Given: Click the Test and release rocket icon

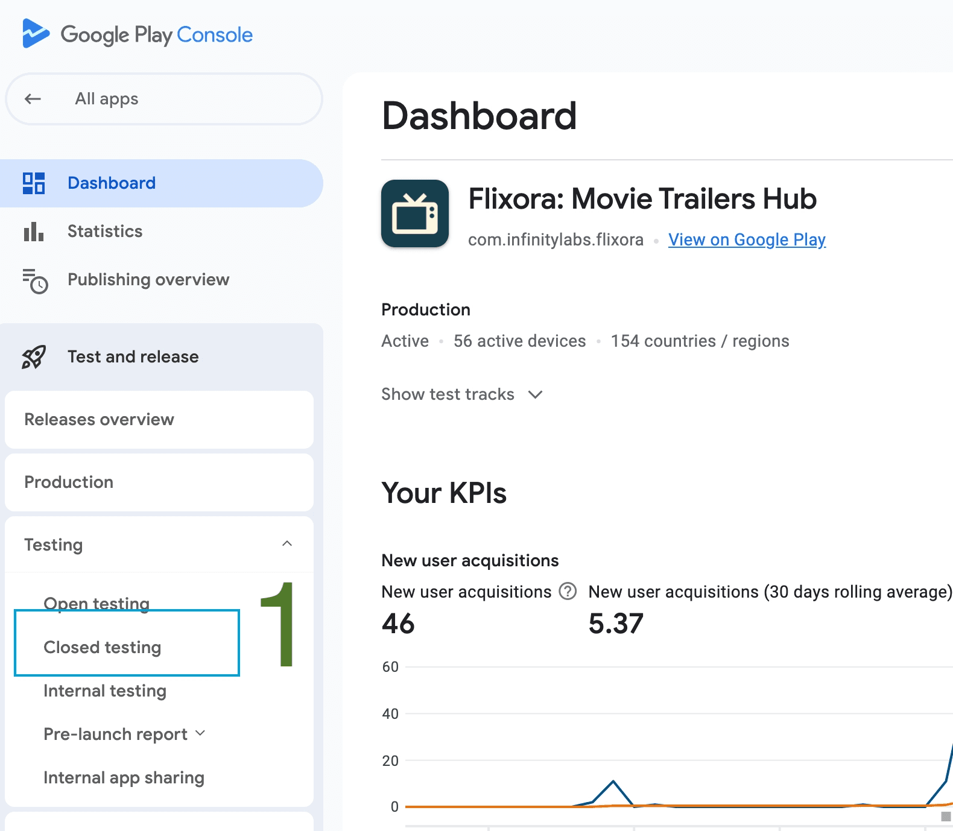Looking at the screenshot, I should coord(34,357).
